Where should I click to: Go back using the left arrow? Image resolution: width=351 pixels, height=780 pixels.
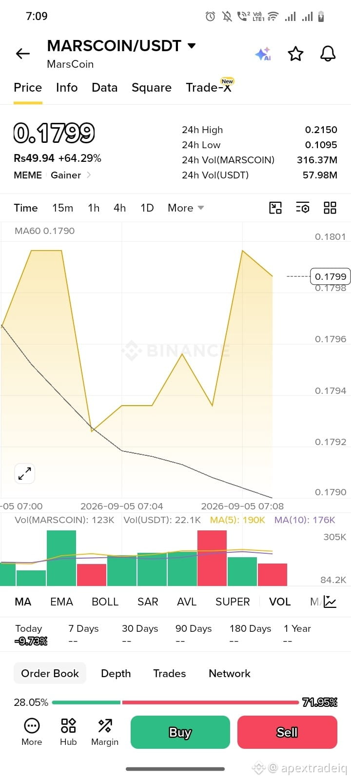(x=23, y=54)
